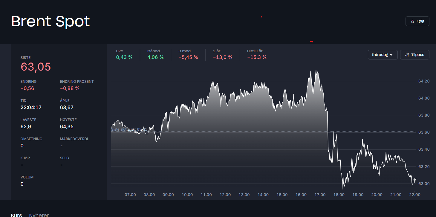Image resolution: width=436 pixels, height=217 pixels.
Task: Click the 64,20 price axis label
Action: (424, 81)
